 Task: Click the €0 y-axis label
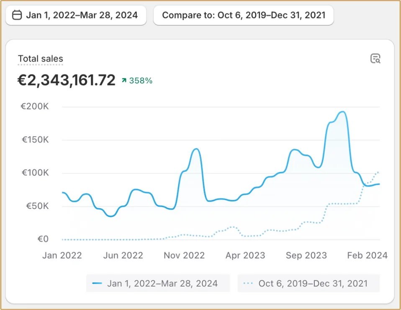(43, 239)
